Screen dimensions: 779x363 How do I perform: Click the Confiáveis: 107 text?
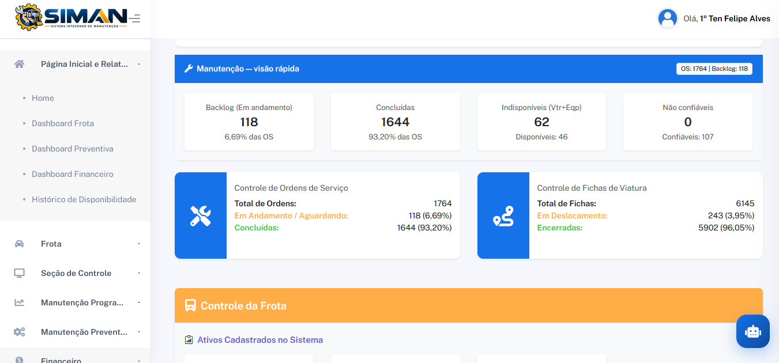tap(688, 137)
